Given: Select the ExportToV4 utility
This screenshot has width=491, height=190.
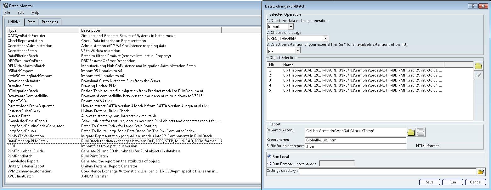Looking at the screenshot, I should pos(17,101).
